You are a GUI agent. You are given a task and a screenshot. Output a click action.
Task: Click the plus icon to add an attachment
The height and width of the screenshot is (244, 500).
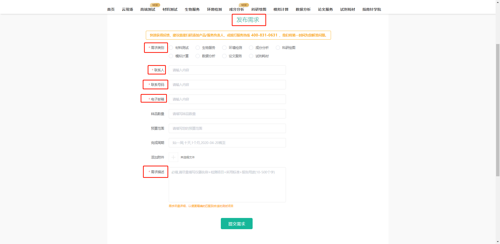click(173, 157)
